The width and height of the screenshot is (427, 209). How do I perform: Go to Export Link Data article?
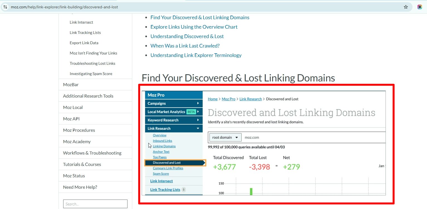pyautogui.click(x=84, y=43)
